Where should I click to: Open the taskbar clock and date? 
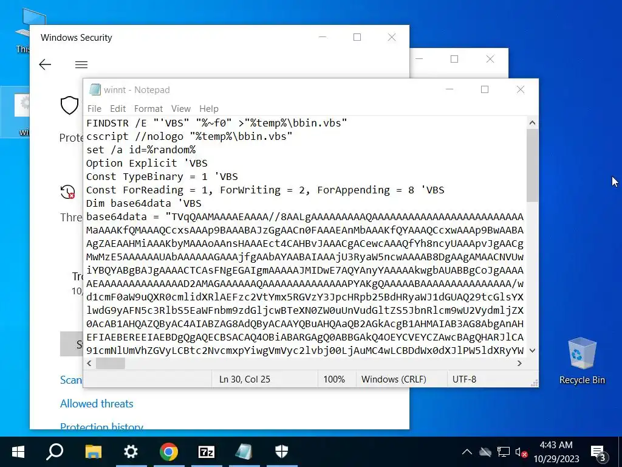(556, 452)
